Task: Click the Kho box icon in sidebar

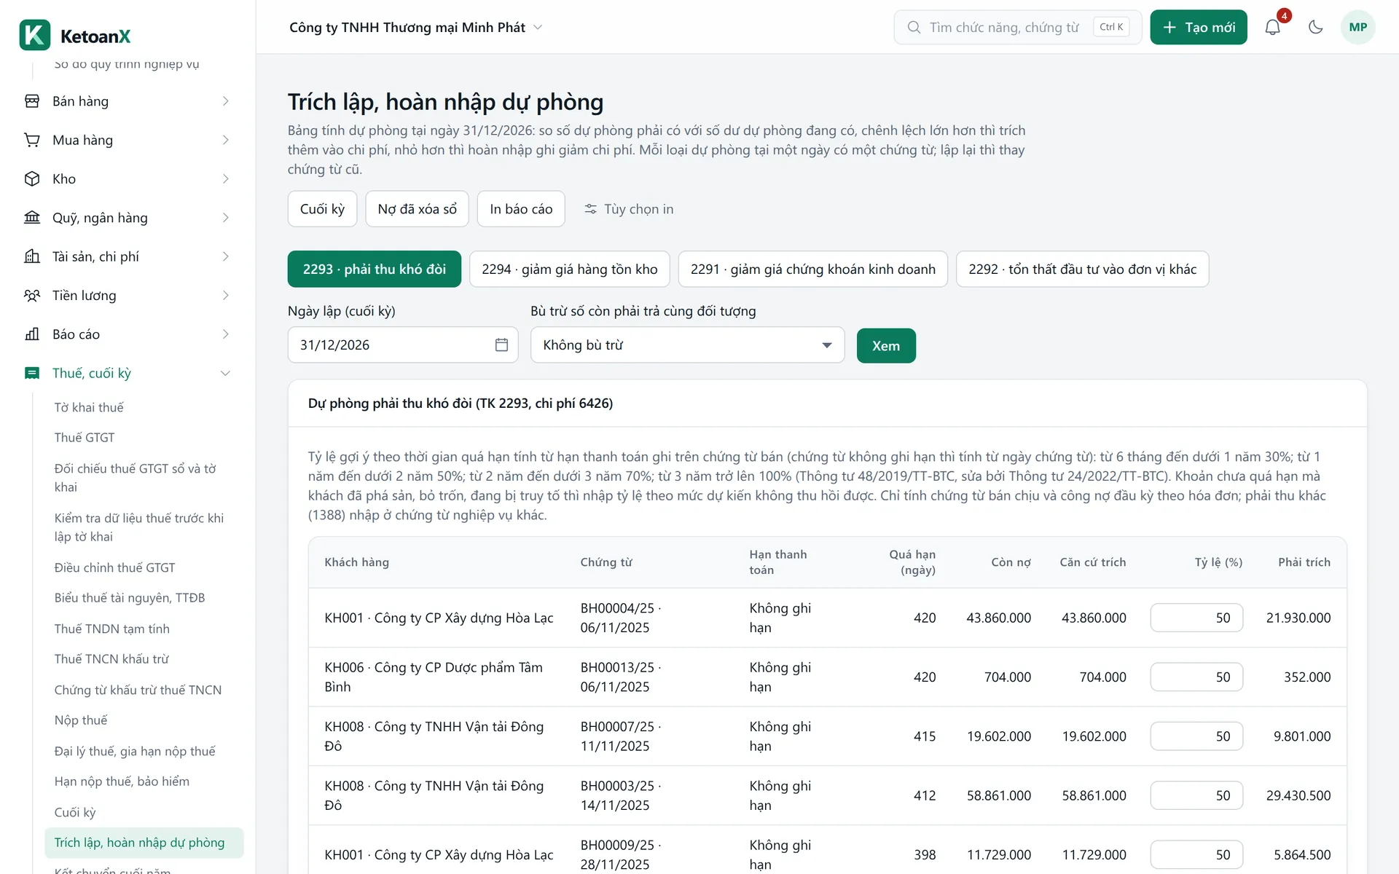Action: point(32,178)
